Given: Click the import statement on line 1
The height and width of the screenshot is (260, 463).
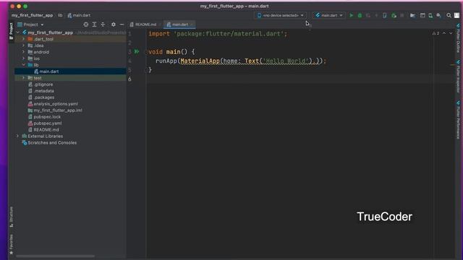Looking at the screenshot, I should click(218, 34).
